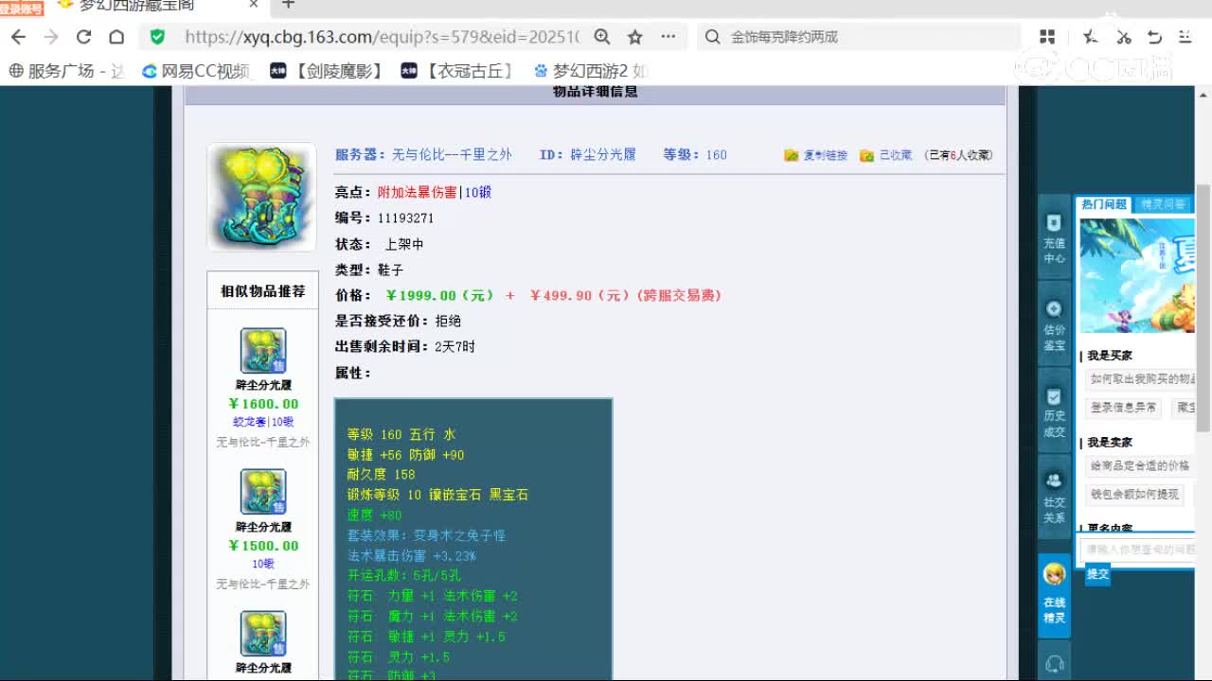
Task: Open the third similar item thumbnail
Action: pos(263,634)
